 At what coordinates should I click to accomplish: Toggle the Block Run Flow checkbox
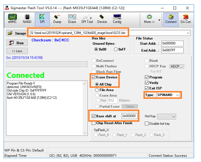click(x=93, y=72)
